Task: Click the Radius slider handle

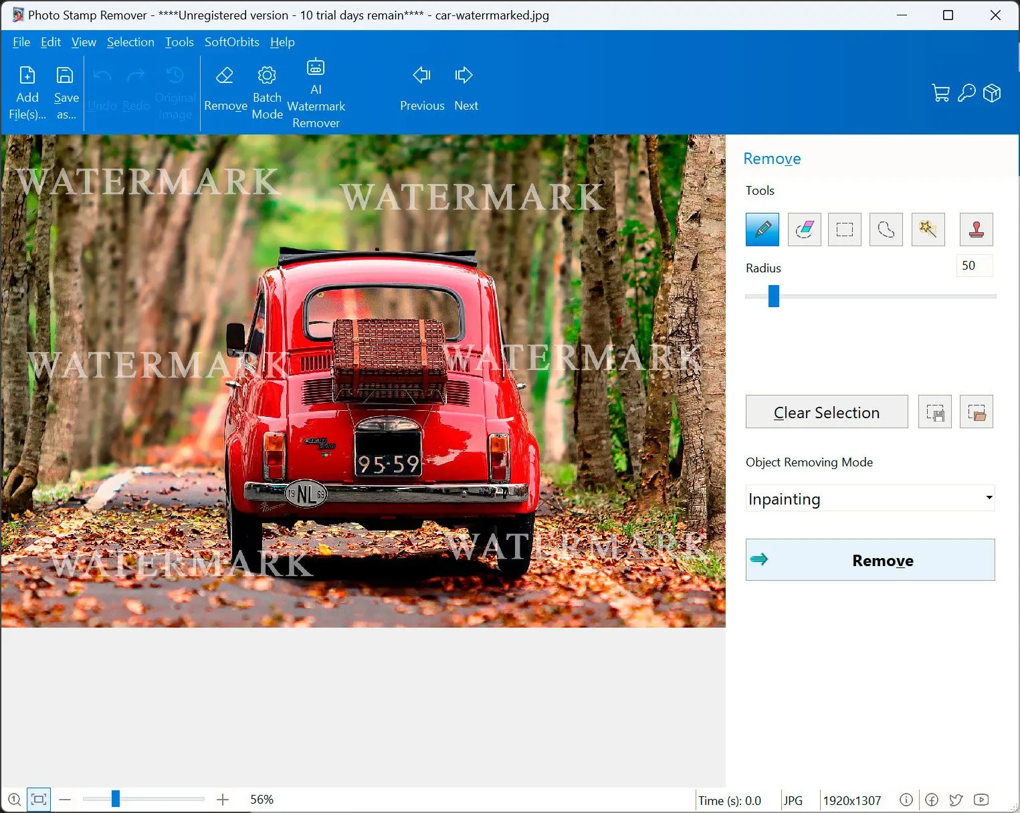Action: click(x=774, y=296)
